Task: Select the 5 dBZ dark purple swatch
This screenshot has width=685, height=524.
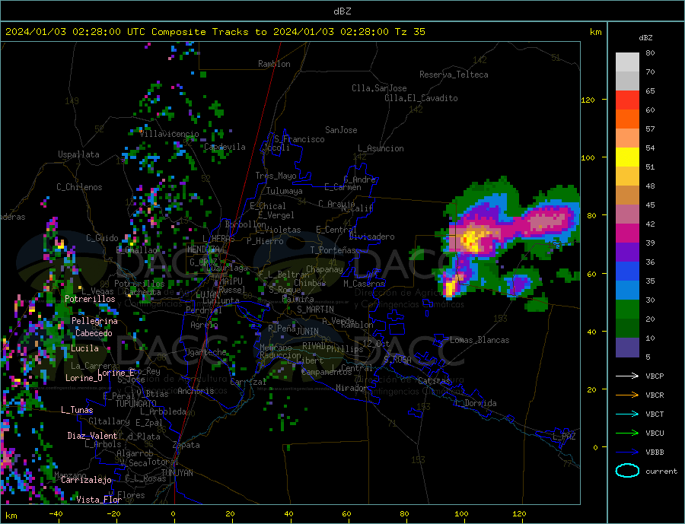Action: point(627,347)
